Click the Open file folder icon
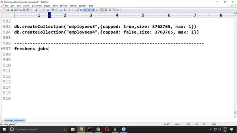Screen dimensions: 237x133 click(x=7, y=10)
